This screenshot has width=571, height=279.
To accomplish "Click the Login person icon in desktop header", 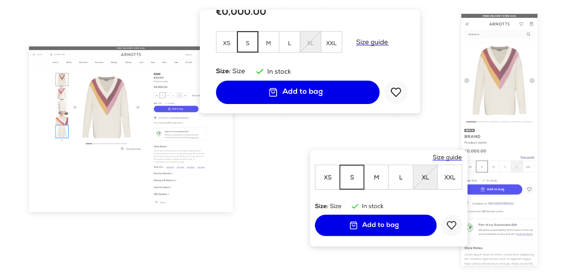I will click(x=33, y=54).
